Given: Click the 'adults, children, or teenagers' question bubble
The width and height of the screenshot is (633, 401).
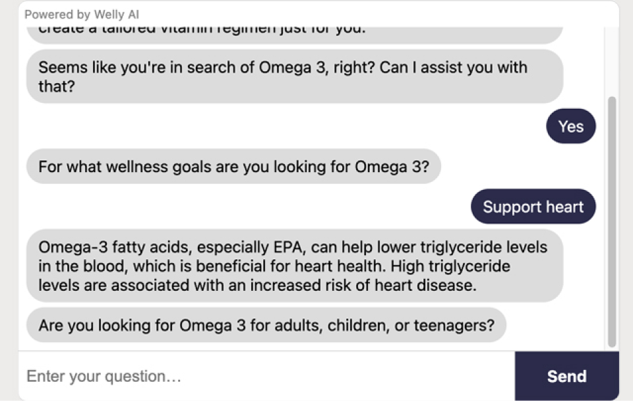Looking at the screenshot, I should click(x=266, y=325).
